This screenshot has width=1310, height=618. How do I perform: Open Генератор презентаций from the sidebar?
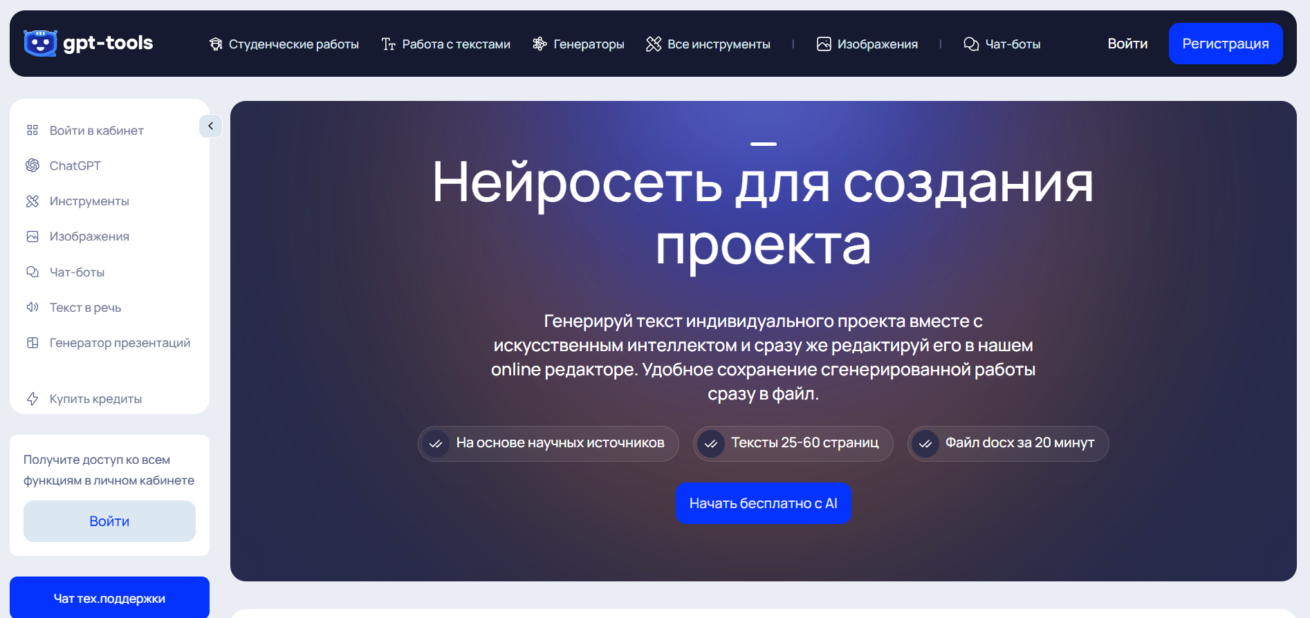click(120, 343)
